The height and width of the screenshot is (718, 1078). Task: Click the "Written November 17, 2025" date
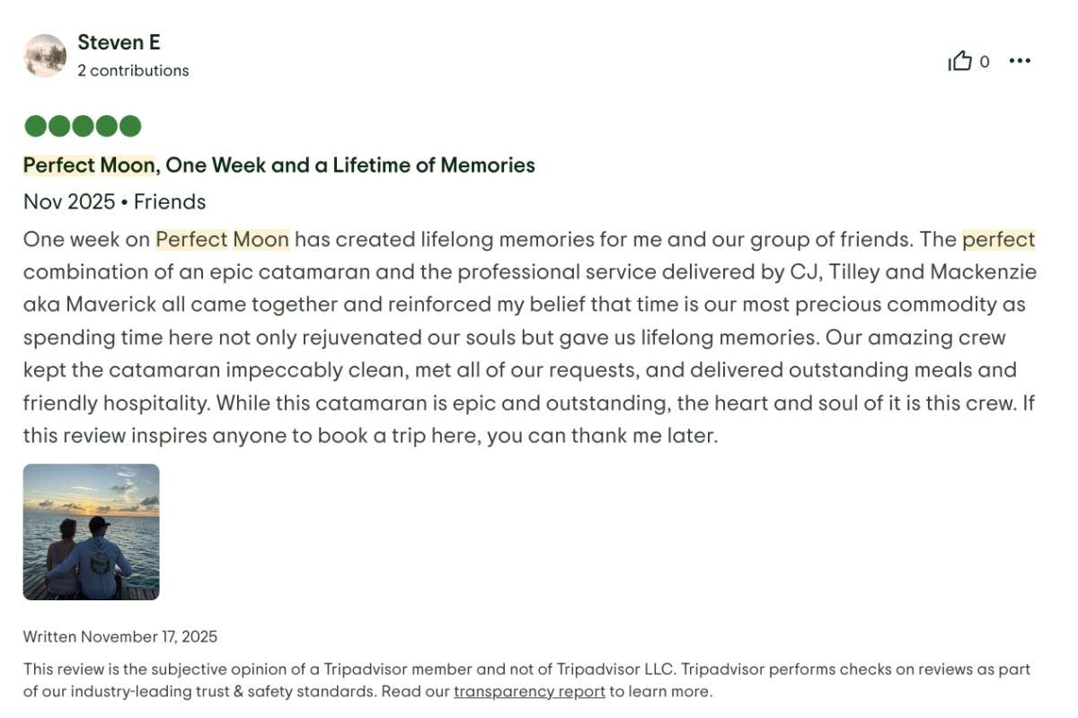120,637
